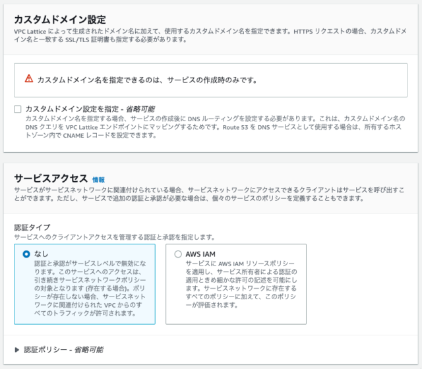Click the red warning triangle icon

(29, 79)
